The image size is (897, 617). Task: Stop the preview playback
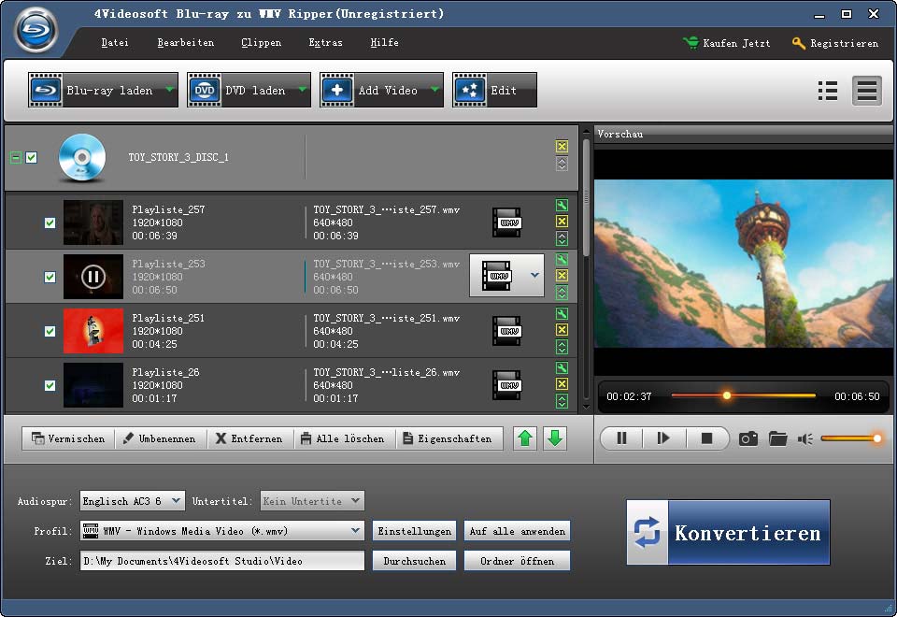point(706,438)
